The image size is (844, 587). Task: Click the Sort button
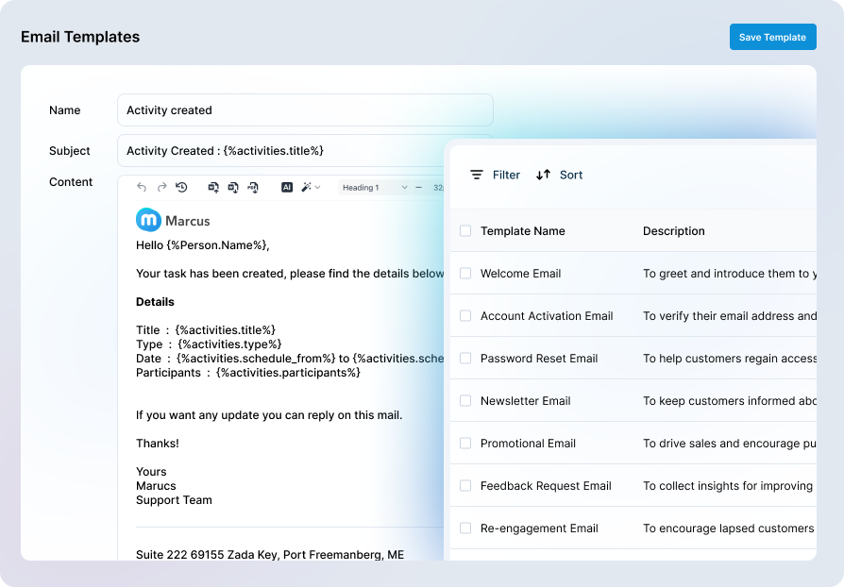(559, 175)
